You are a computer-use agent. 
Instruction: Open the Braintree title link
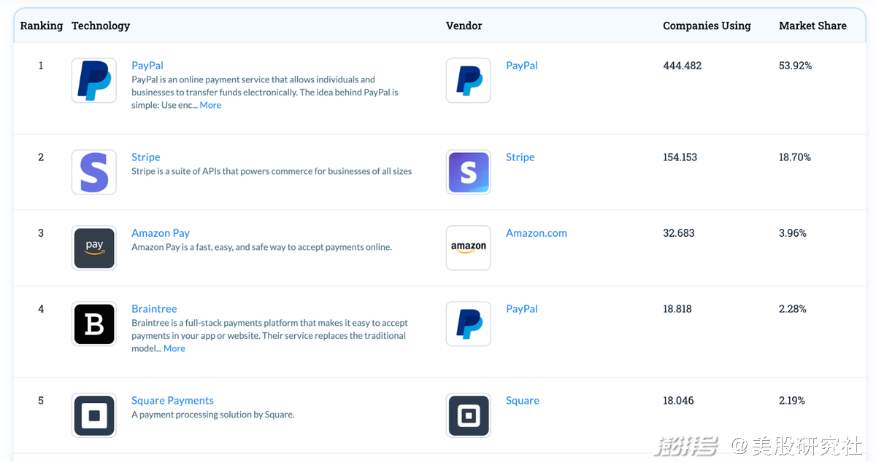coord(154,309)
